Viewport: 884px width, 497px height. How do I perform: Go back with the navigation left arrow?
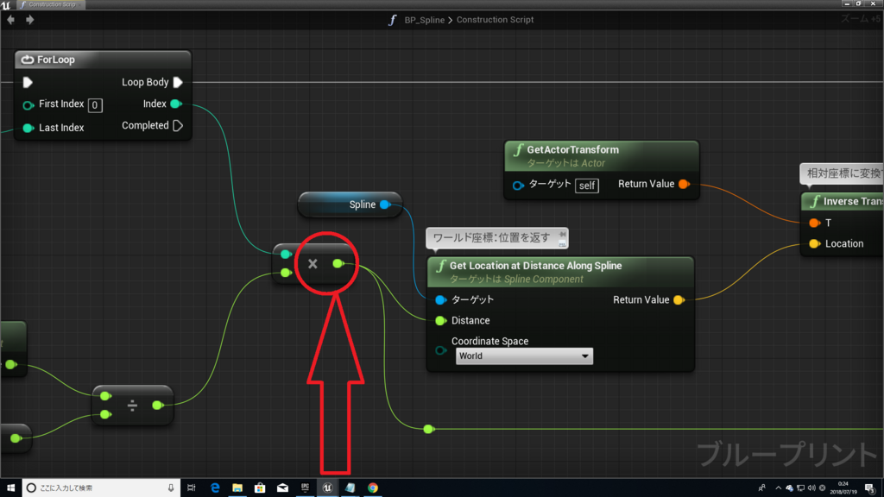tap(10, 20)
